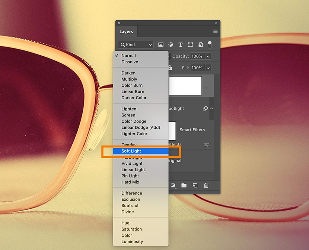Click the Opacity 100% value field
Image resolution: width=309 pixels, height=250 pixels.
tap(197, 56)
